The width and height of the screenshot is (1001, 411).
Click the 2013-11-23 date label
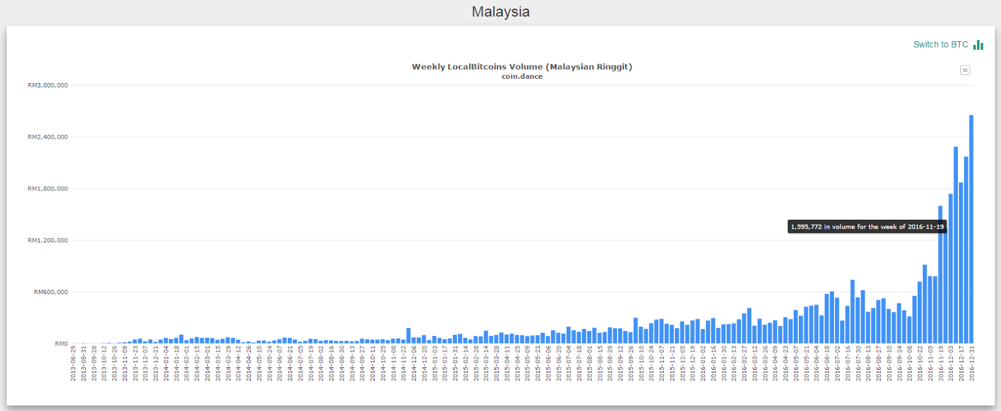[135, 364]
